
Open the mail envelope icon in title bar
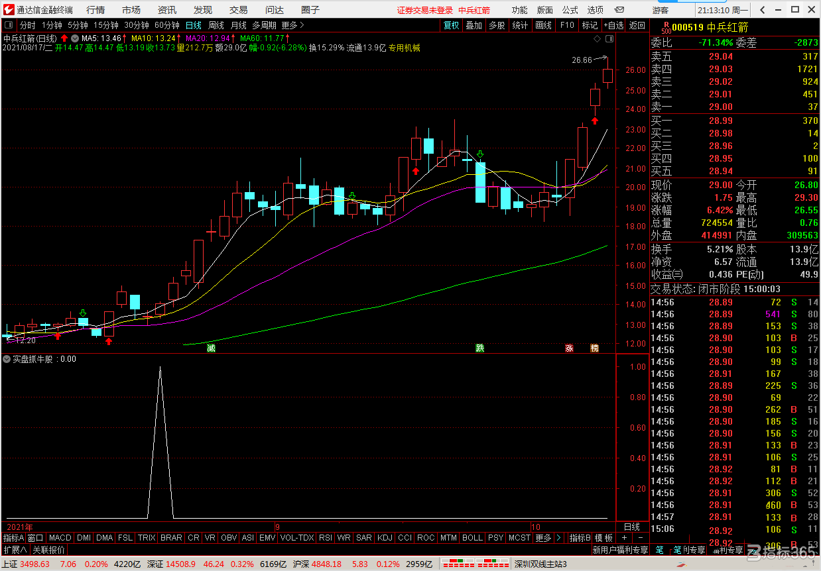point(619,10)
